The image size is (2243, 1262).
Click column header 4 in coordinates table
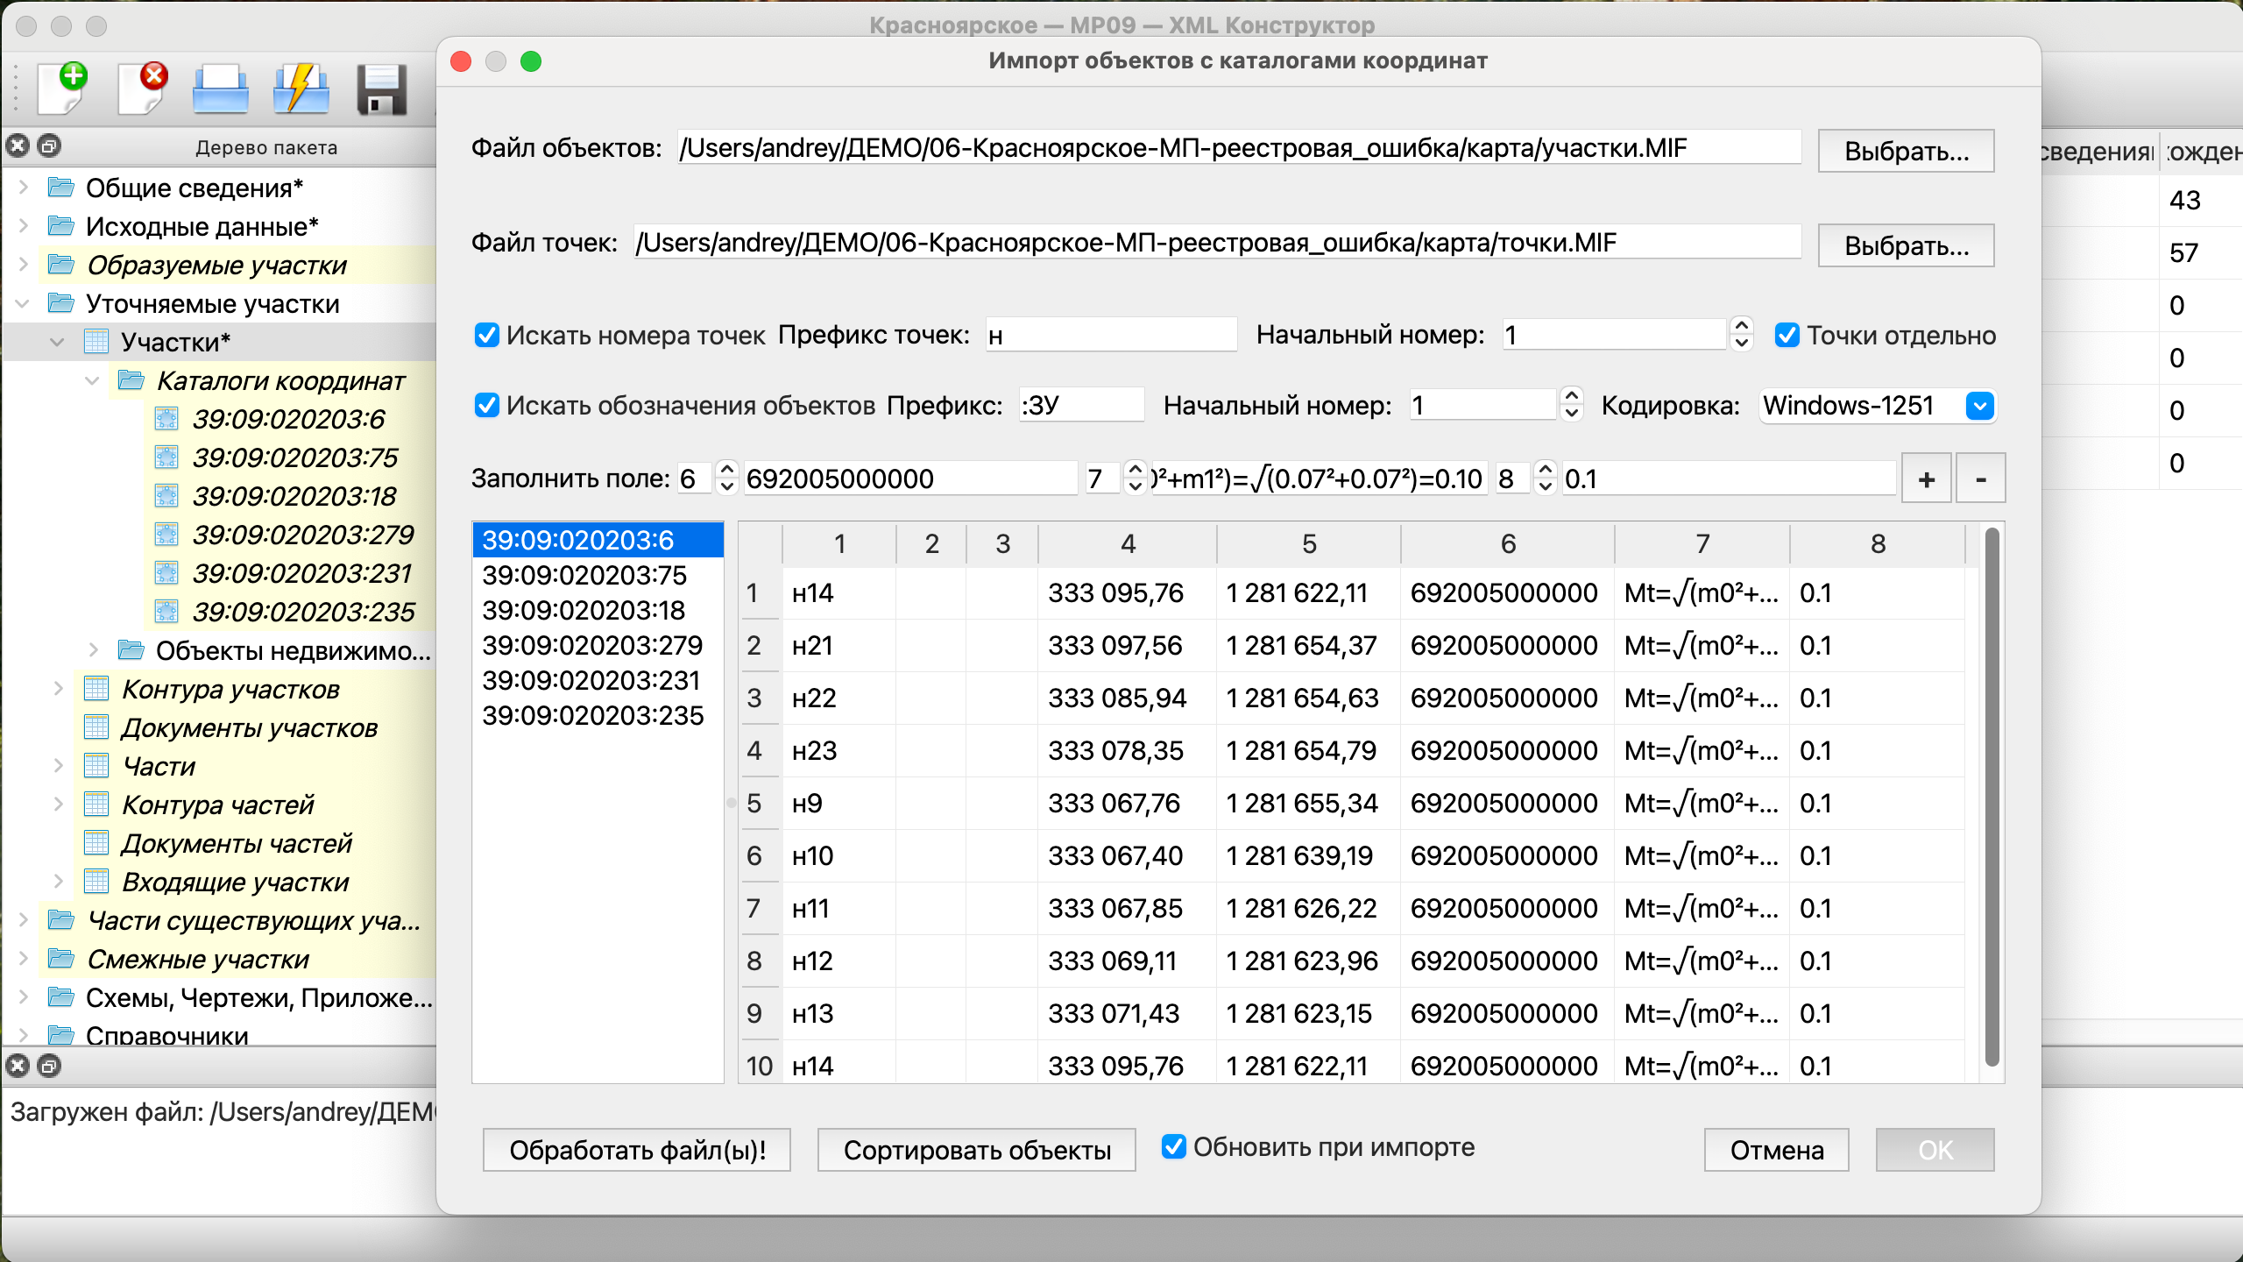pos(1128,543)
